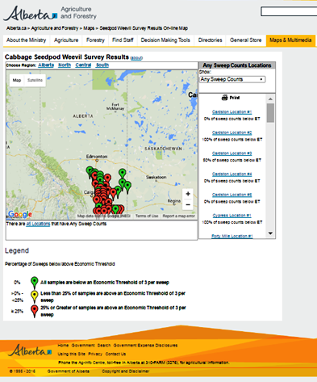Open the Any Sweep Counts dropdown

[x=232, y=79]
